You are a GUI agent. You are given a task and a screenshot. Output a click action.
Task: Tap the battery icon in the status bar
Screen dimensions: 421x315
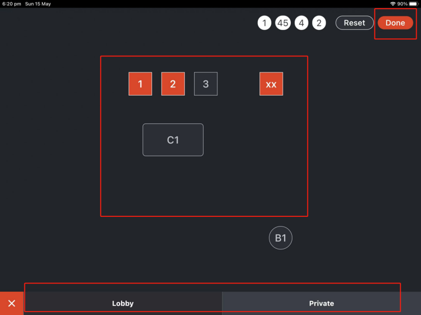point(413,4)
